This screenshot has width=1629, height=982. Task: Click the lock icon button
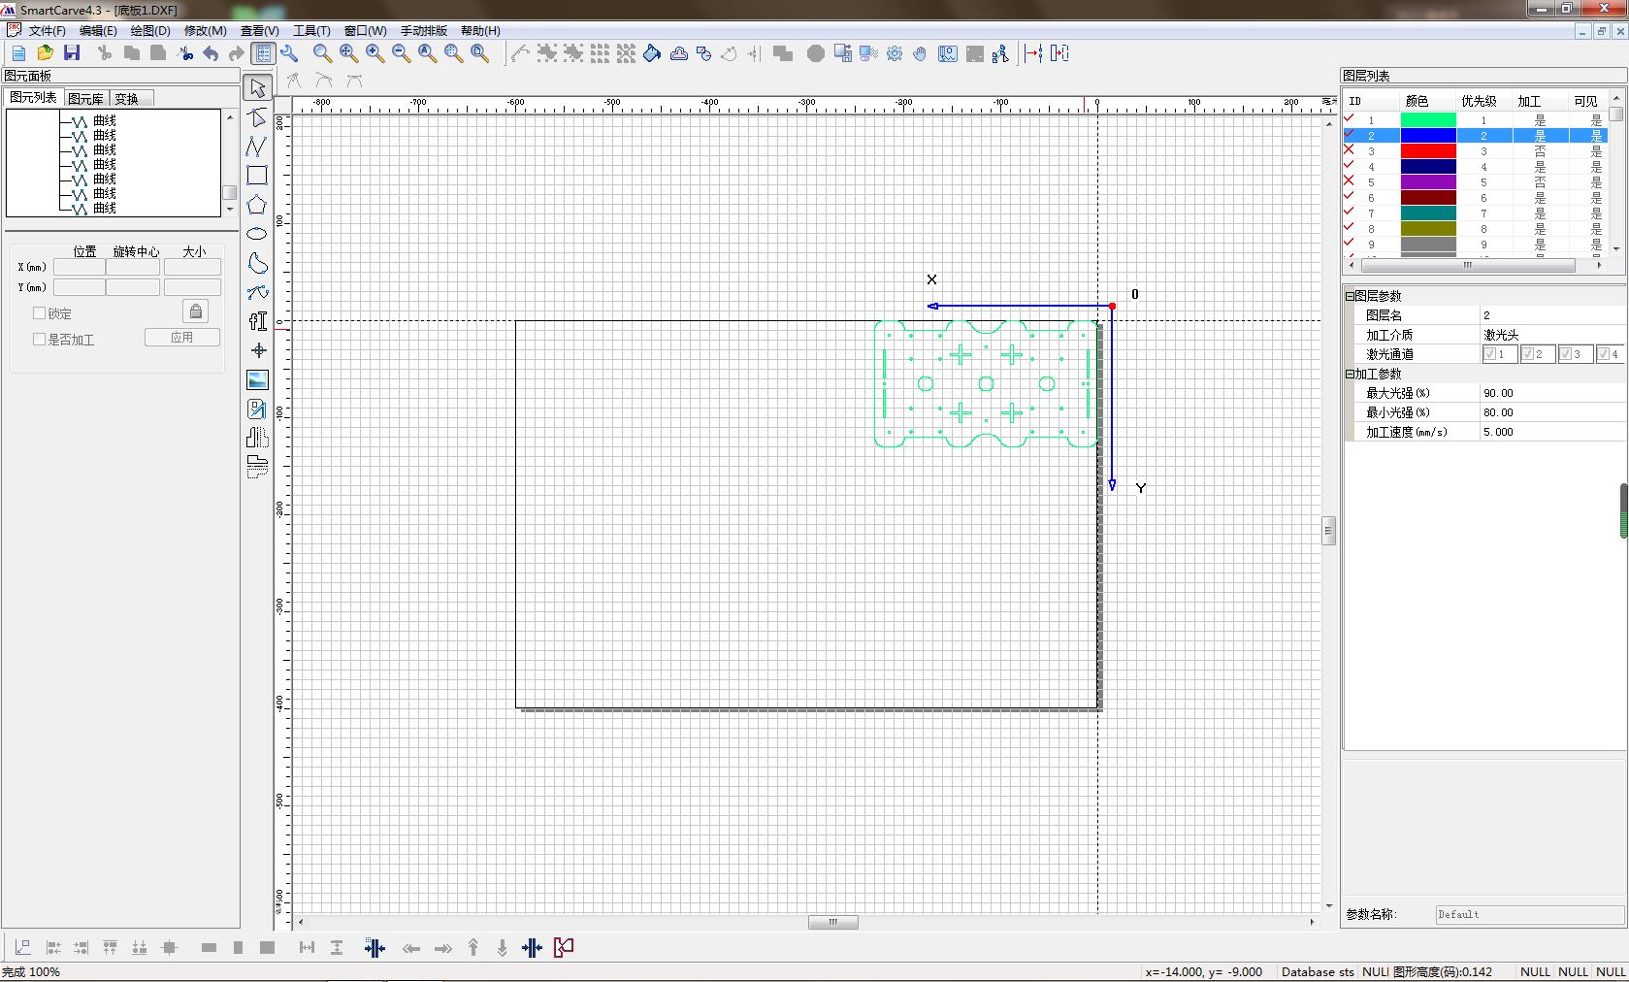pyautogui.click(x=195, y=311)
